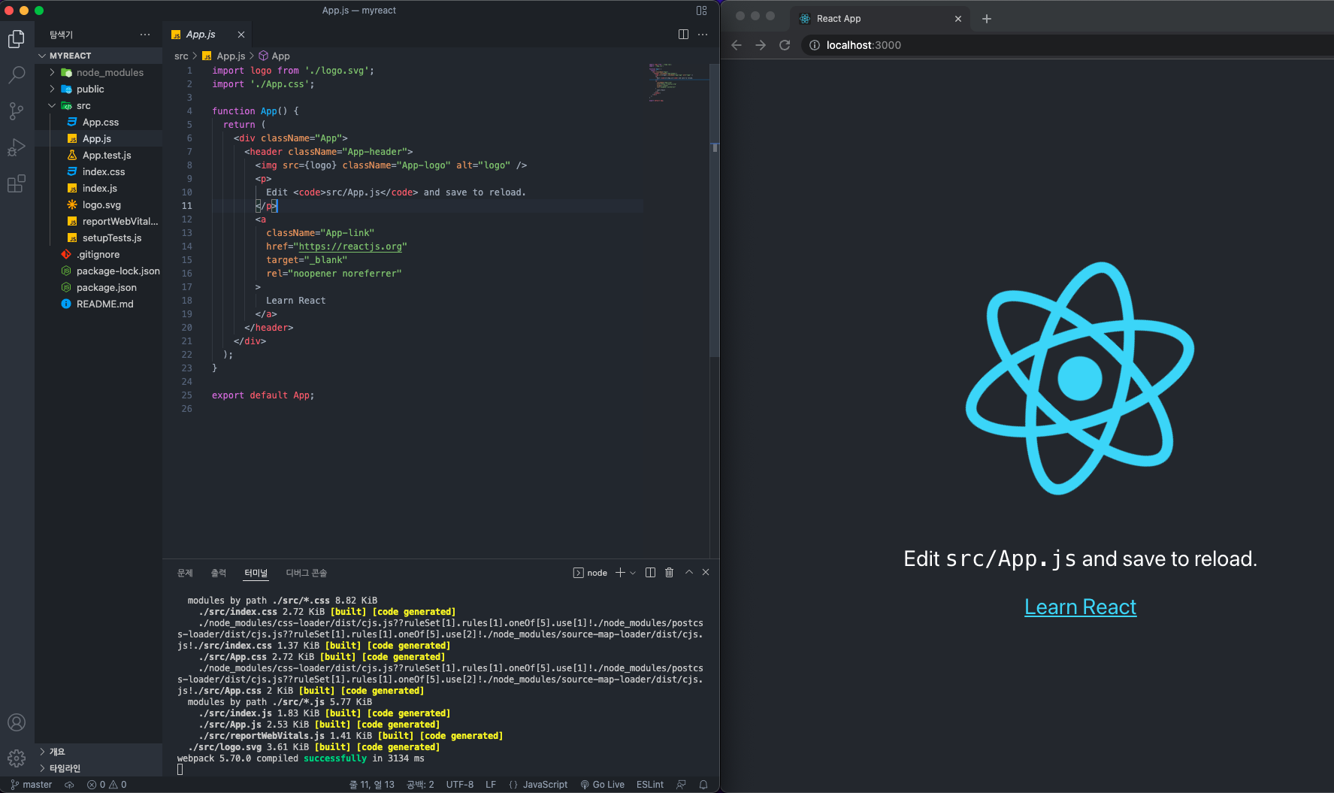Open the Accounts menu in the activity bar
The width and height of the screenshot is (1334, 793).
tap(17, 722)
